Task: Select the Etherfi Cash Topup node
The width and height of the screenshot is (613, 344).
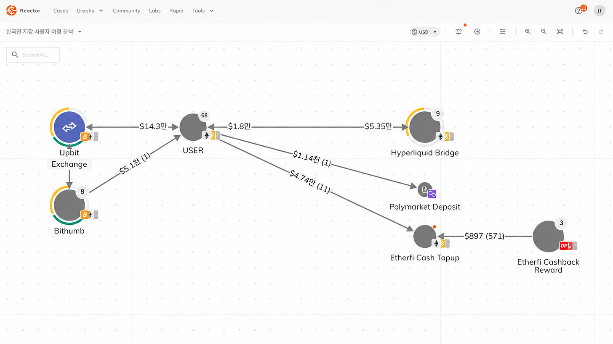Action: 424,236
